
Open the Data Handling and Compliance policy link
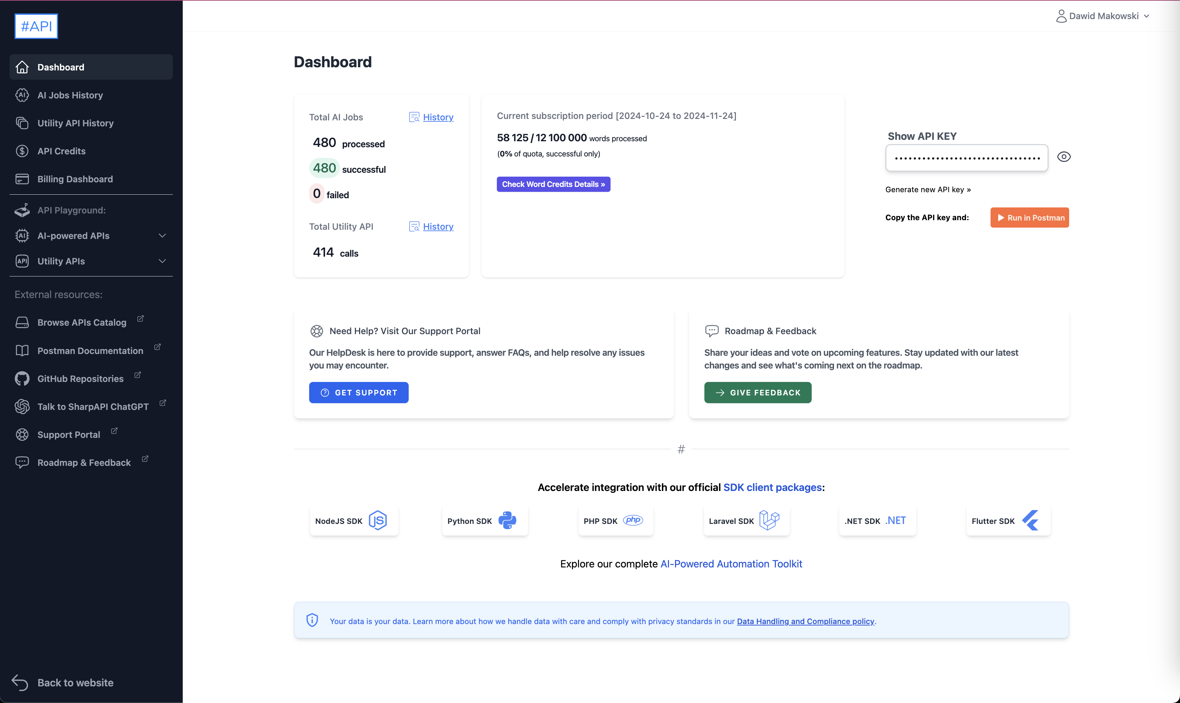pos(805,621)
